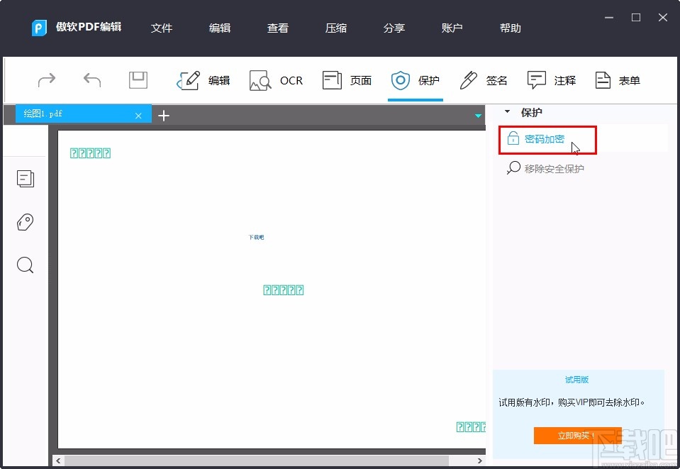Open the tab list dropdown arrow
The width and height of the screenshot is (680, 469).
pos(478,116)
